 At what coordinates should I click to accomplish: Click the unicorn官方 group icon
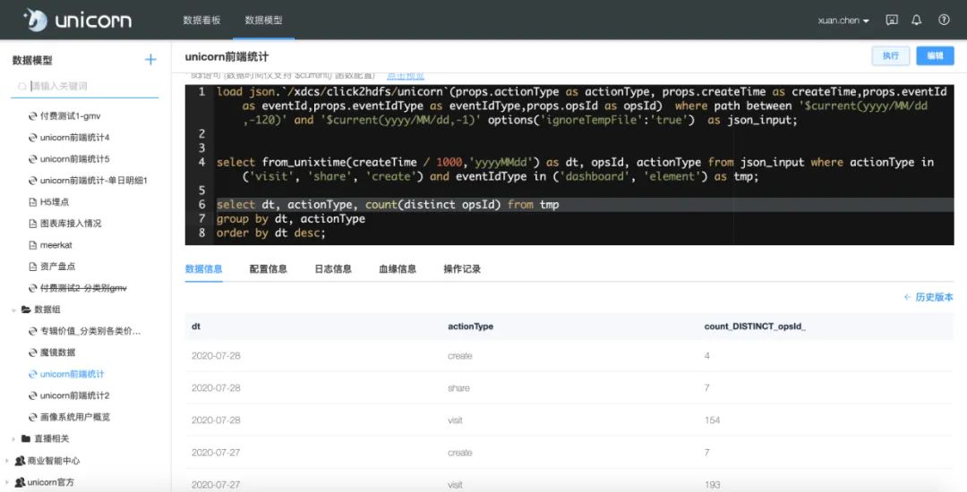point(20,482)
